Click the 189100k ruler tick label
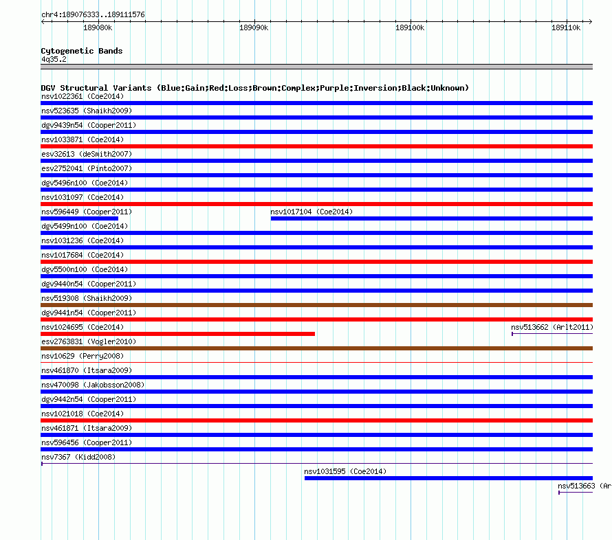The width and height of the screenshot is (612, 540). [410, 27]
